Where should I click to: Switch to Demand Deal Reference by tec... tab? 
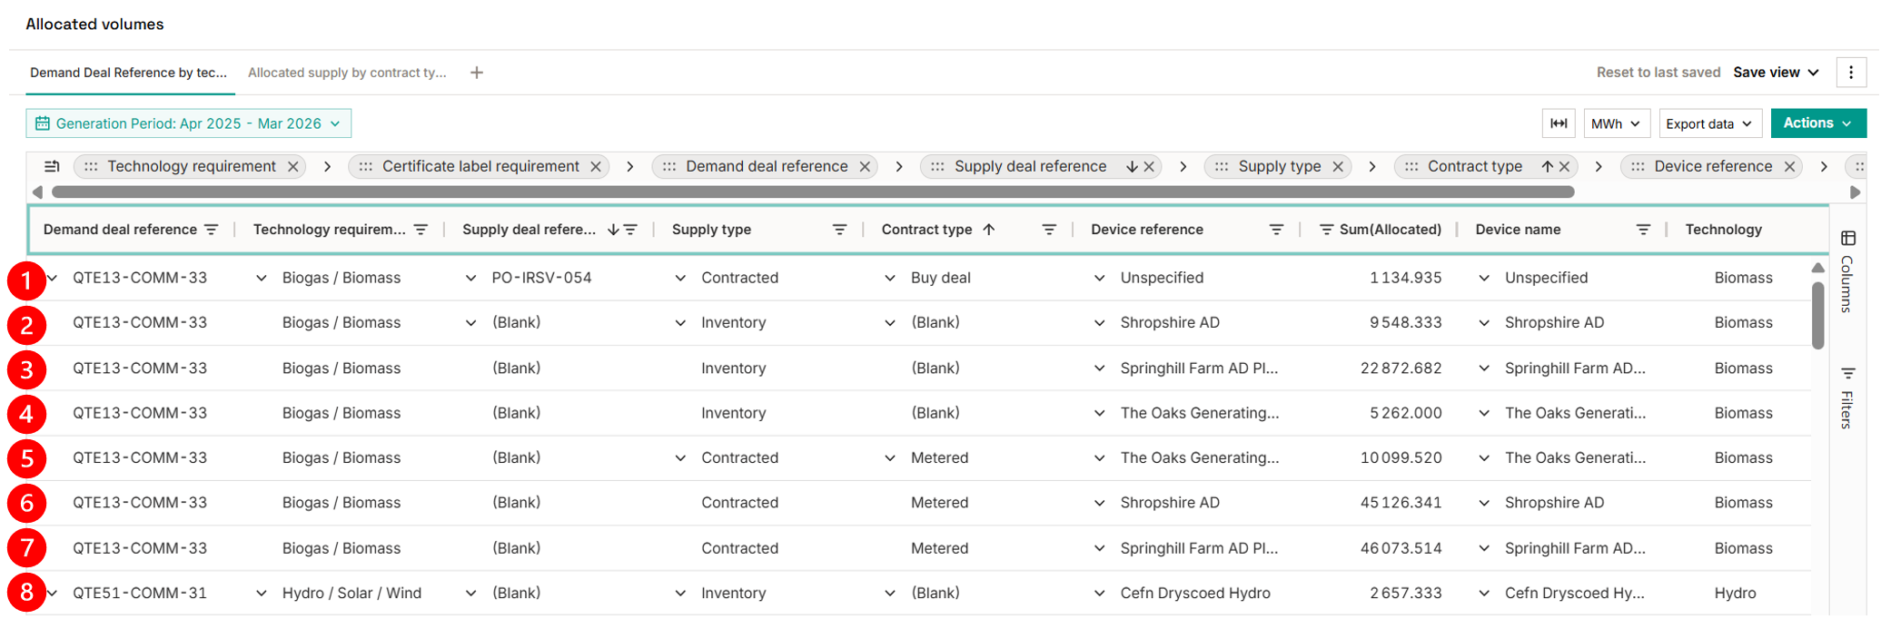point(128,73)
